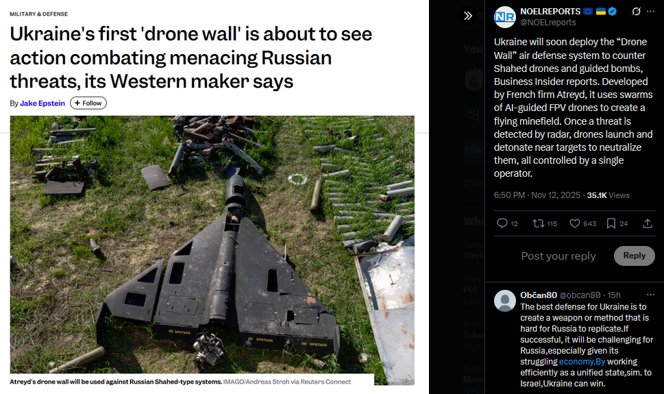Open the 35.1K Views analytics

608,195
